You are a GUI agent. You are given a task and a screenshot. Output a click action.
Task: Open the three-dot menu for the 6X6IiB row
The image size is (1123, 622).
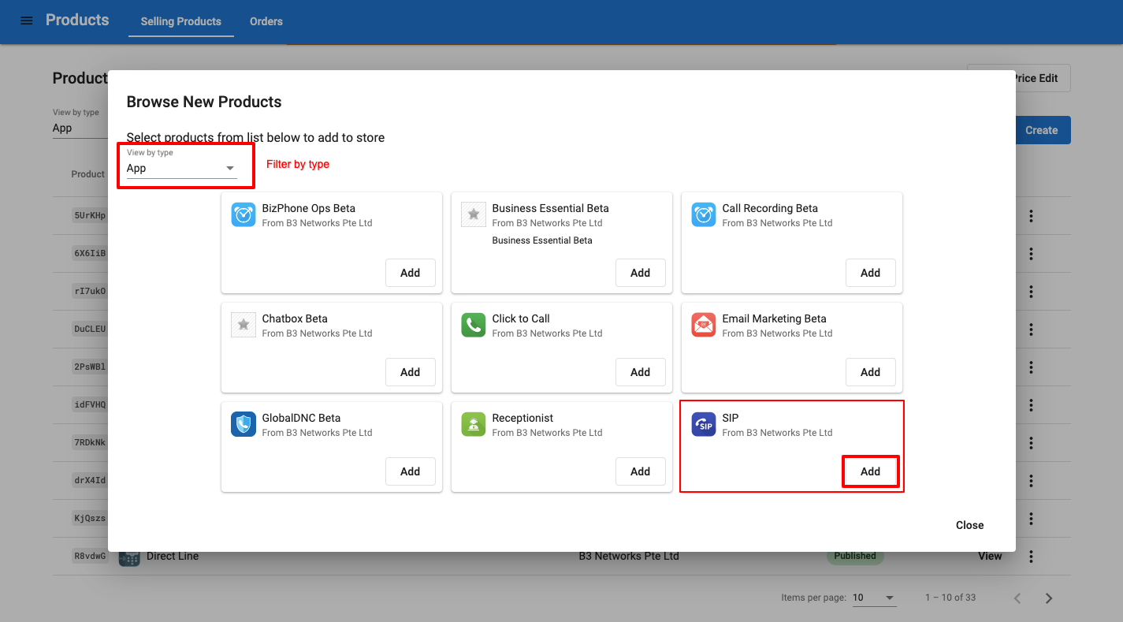point(1031,254)
